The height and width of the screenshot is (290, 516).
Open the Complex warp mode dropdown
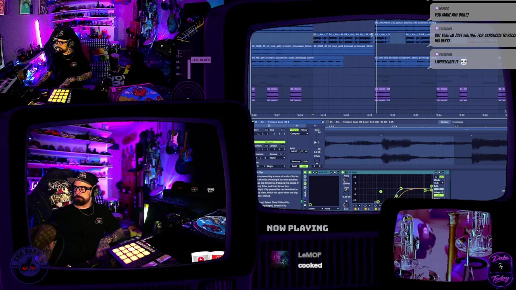click(299, 134)
